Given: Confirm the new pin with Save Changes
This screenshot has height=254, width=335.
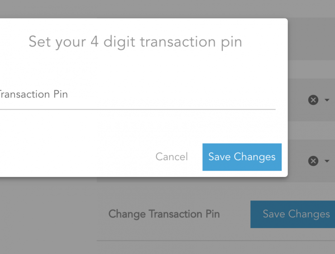Looking at the screenshot, I should [242, 157].
